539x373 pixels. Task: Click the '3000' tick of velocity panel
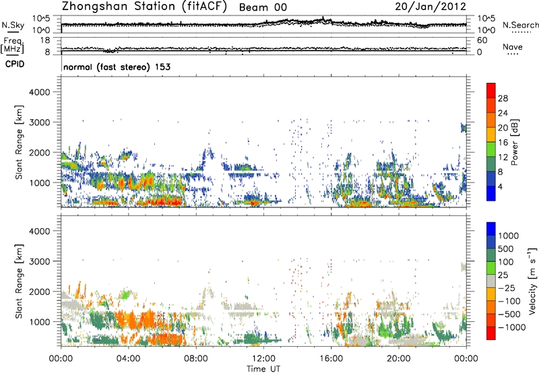click(40, 261)
